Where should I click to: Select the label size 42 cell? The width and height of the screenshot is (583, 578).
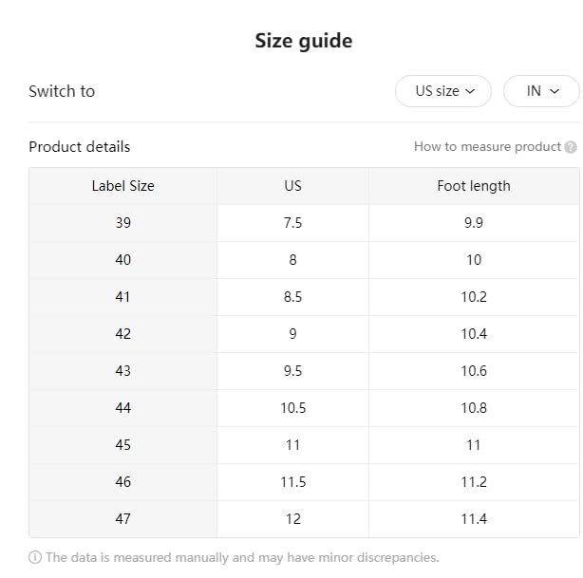122,334
